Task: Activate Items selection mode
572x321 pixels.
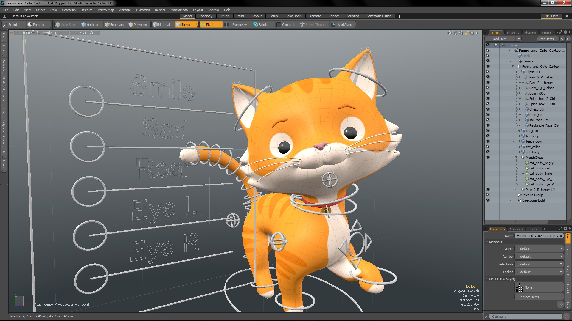Action: tap(186, 25)
